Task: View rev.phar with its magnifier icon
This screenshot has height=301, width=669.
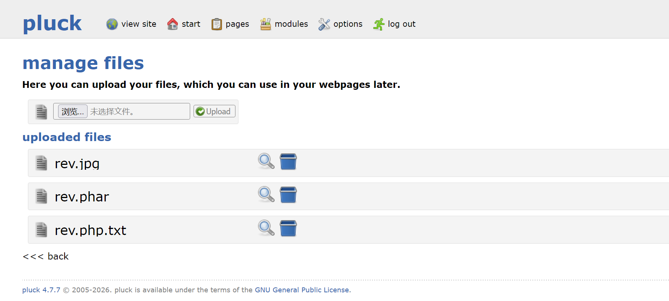Action: (266, 195)
